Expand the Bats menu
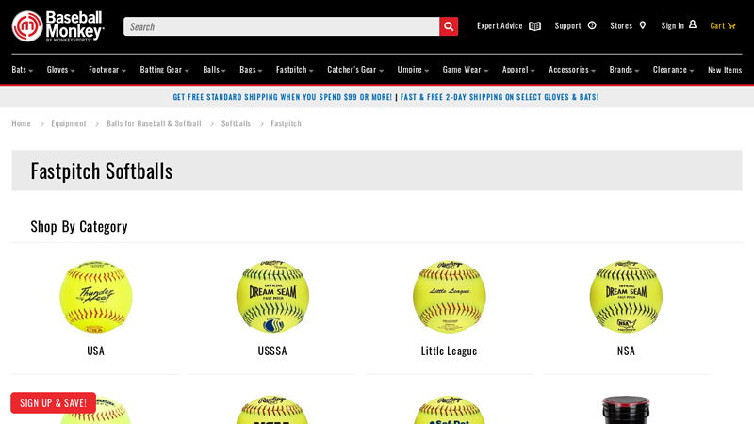Image resolution: width=754 pixels, height=424 pixels. [x=22, y=70]
